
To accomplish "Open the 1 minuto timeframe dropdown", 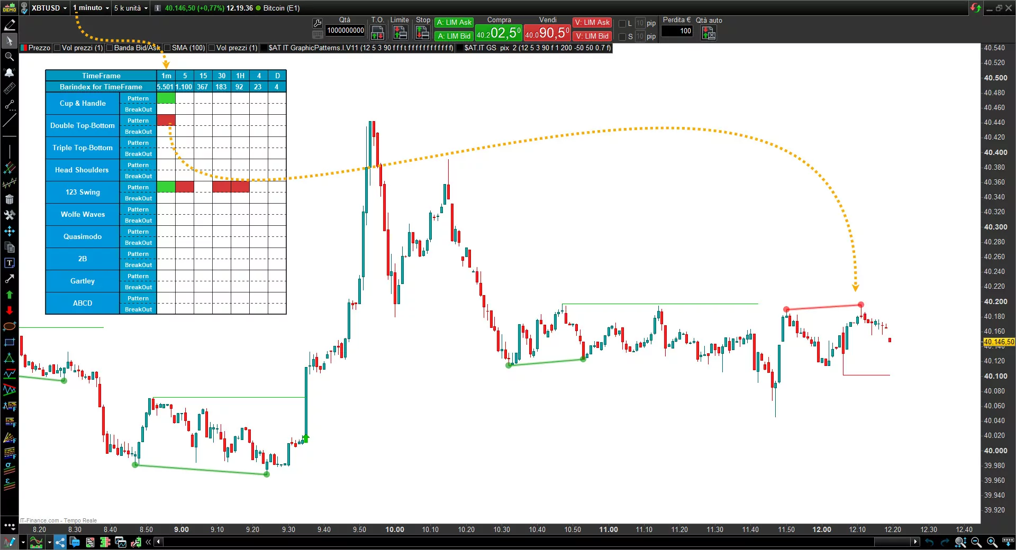I will coord(91,8).
